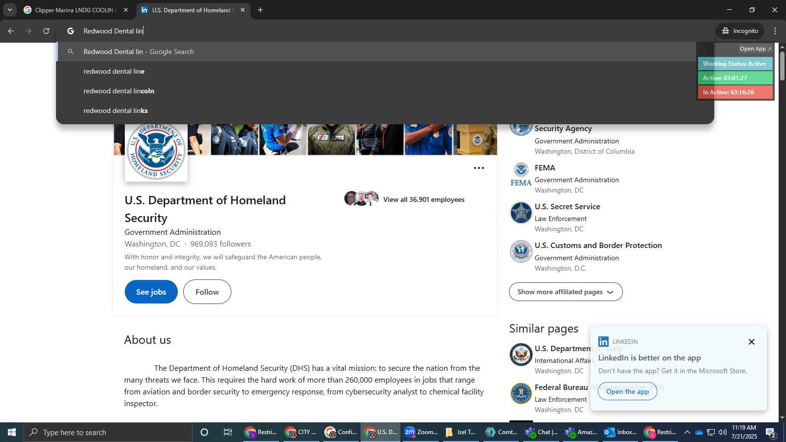Viewport: 786px width, 442px height.
Task: Click the Homeland Security seal logo
Action: (156, 150)
